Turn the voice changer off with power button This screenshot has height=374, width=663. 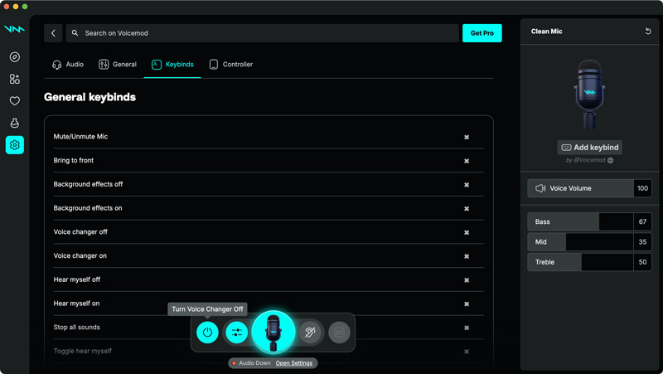pos(207,333)
